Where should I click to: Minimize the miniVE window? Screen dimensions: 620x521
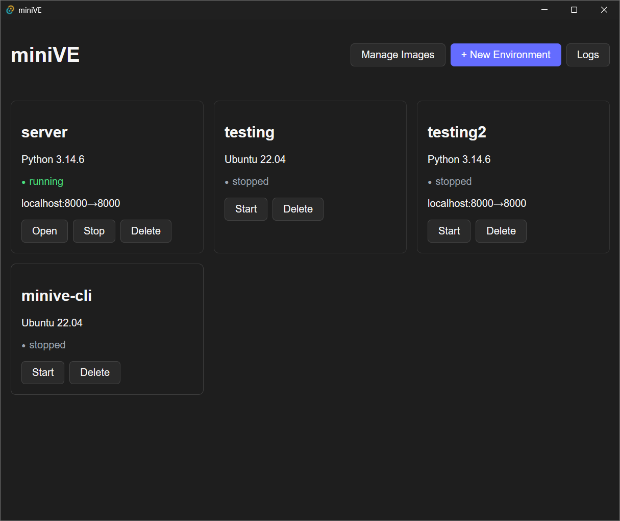[544, 10]
